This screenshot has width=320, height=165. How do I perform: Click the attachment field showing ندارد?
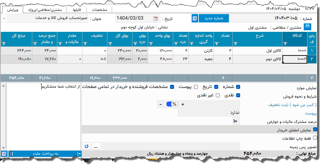209,113
